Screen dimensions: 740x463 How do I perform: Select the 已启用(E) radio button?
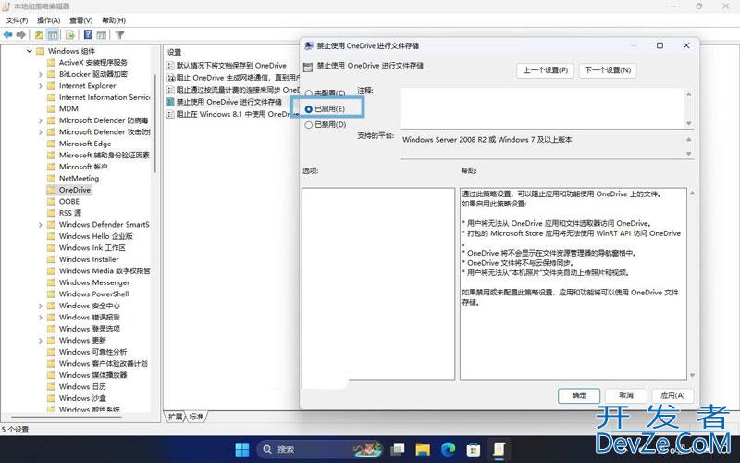pyautogui.click(x=309, y=109)
